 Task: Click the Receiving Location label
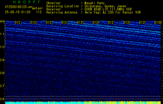point(62,6)
